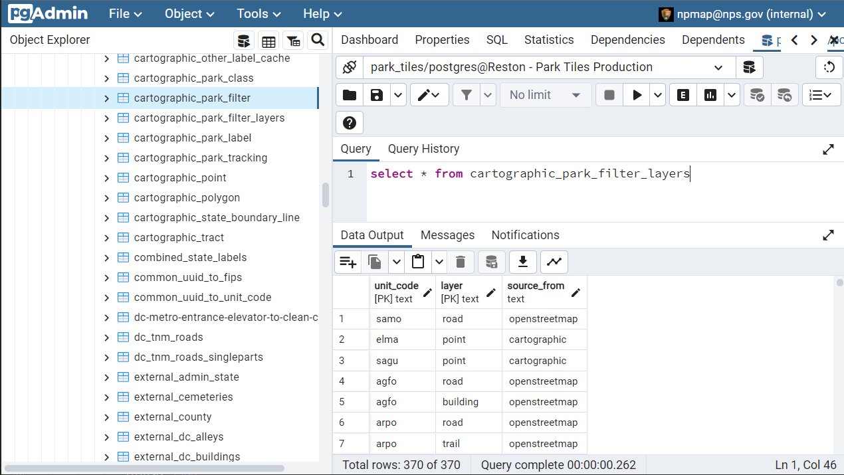The height and width of the screenshot is (475, 844).
Task: Open the File menu
Action: click(x=126, y=13)
